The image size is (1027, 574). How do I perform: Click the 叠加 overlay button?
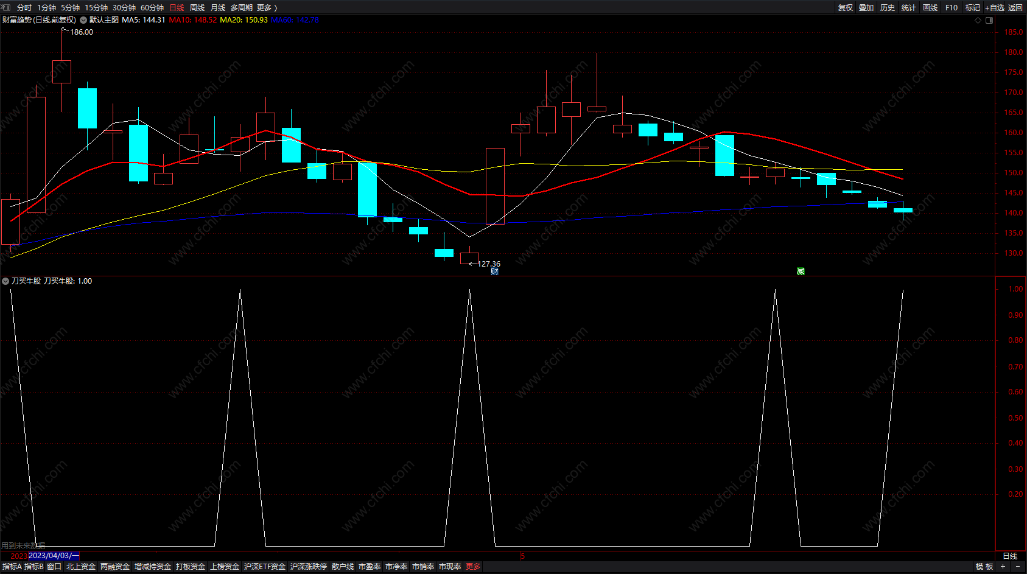click(x=866, y=8)
